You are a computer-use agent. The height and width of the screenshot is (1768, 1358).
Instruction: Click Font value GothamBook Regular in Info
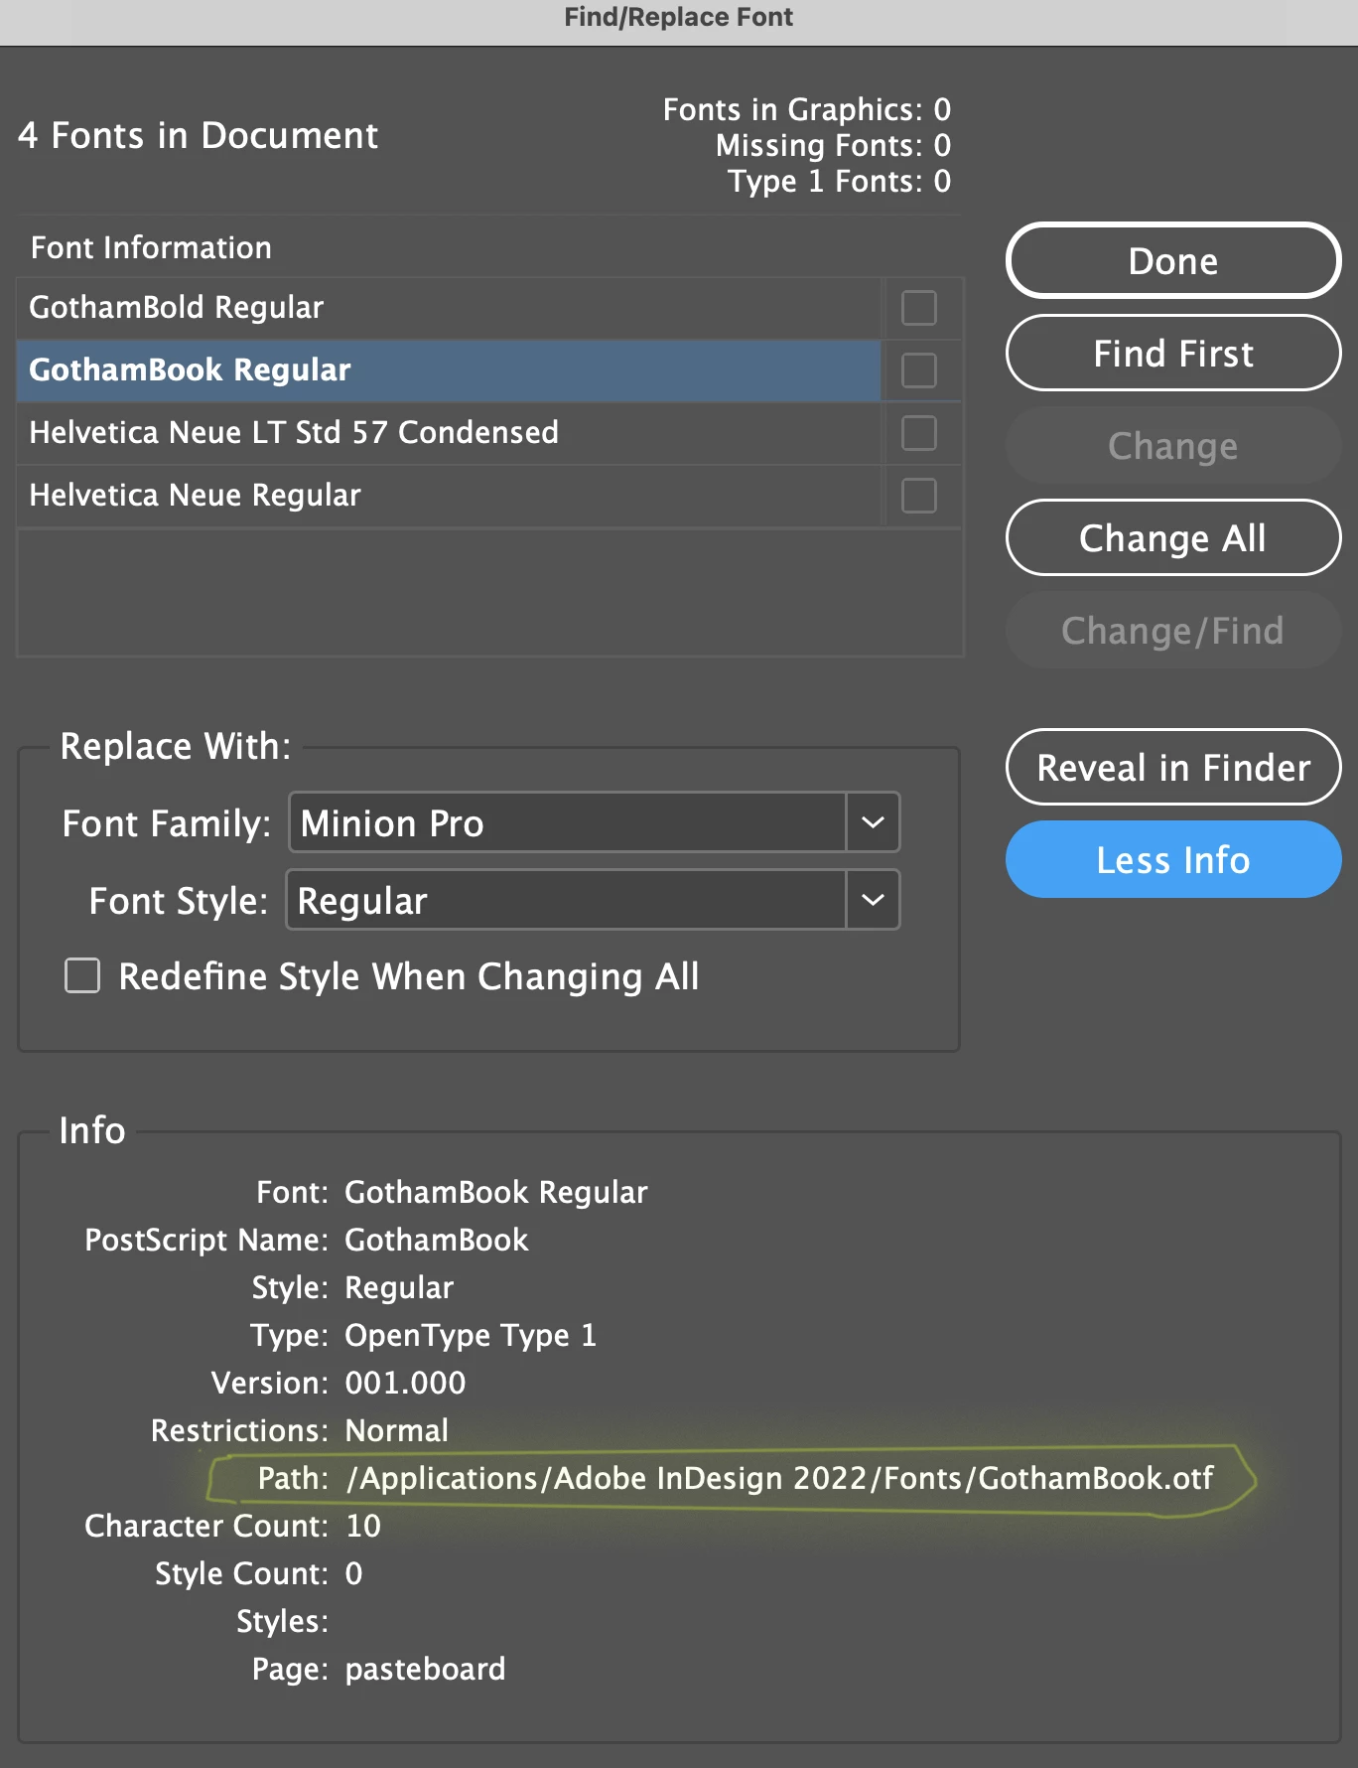pos(496,1192)
